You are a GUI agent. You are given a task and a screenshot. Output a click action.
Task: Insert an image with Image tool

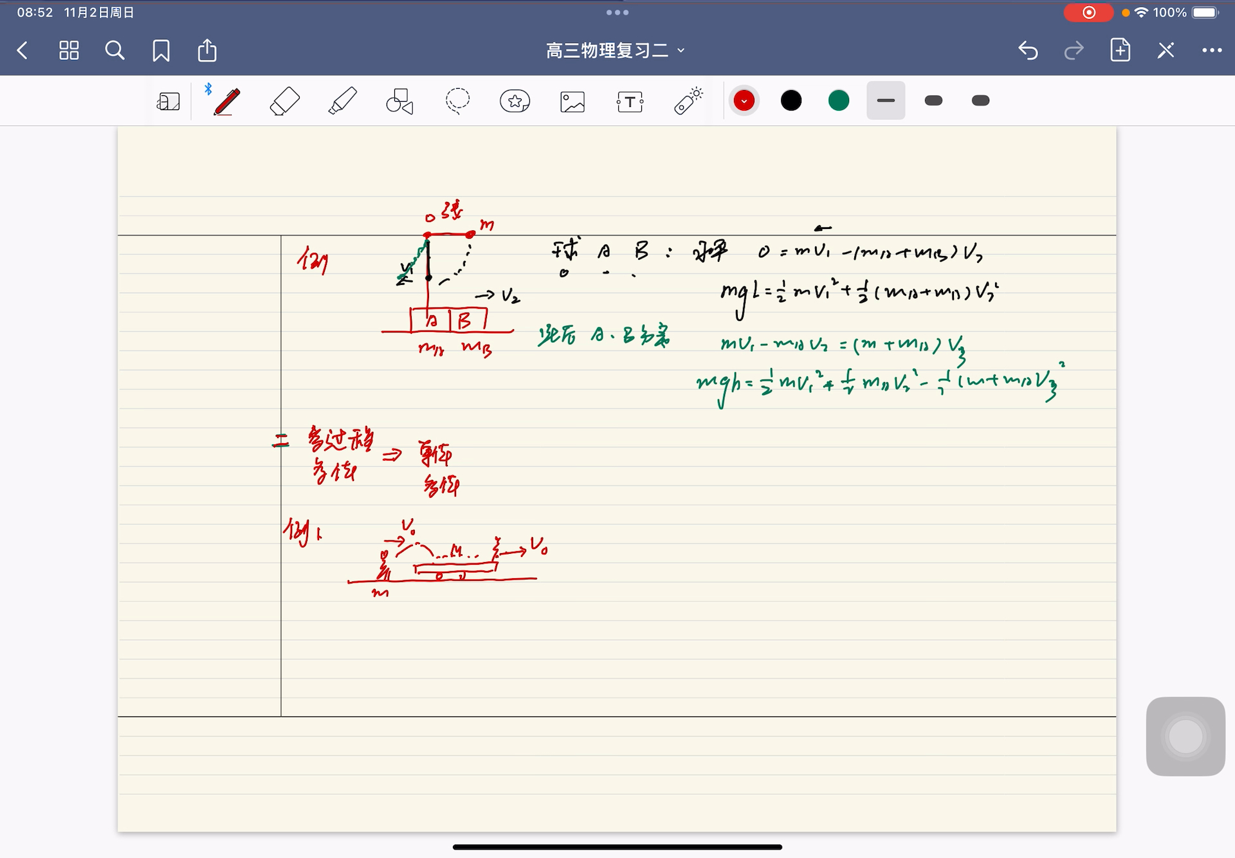click(572, 102)
